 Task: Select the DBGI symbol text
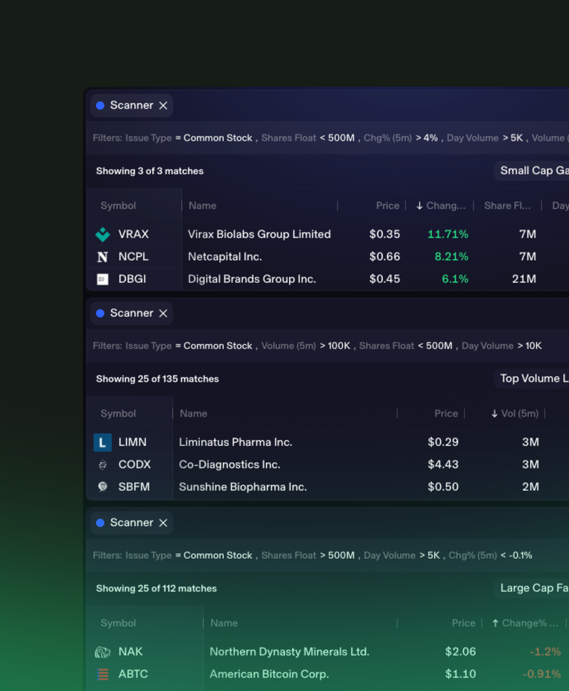(x=132, y=279)
